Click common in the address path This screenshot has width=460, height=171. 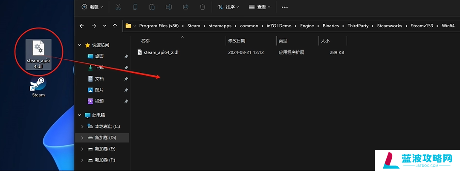coord(249,26)
